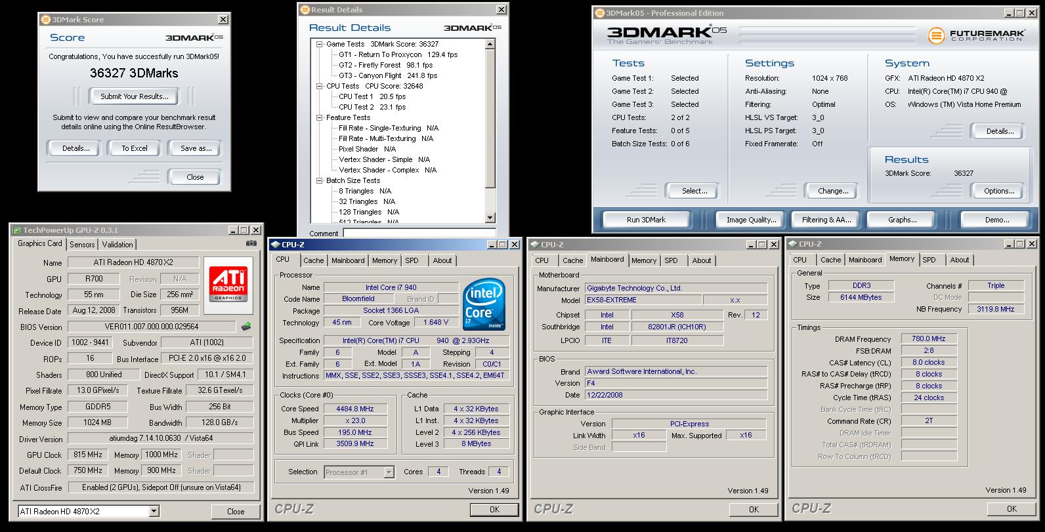Click the GPU-Z title bar icon
Screen dimensions: 1045x532
[16, 230]
